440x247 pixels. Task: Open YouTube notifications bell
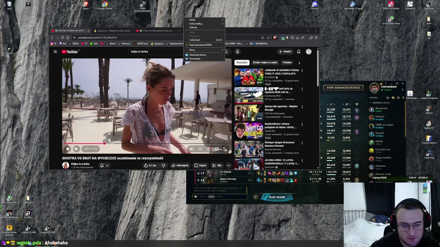pos(298,51)
